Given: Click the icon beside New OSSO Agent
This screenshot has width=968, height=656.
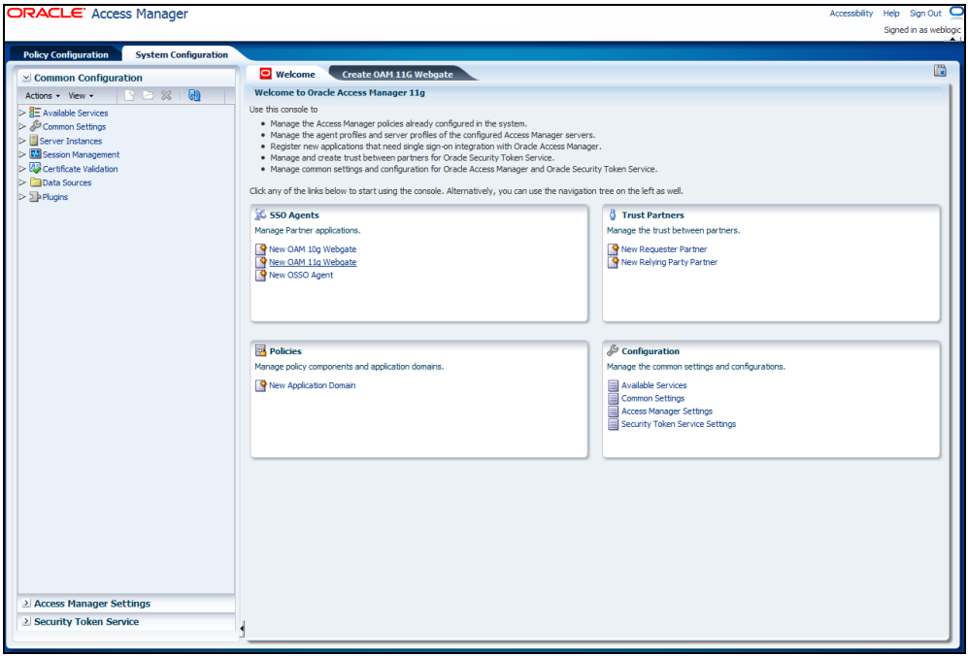Looking at the screenshot, I should (260, 276).
